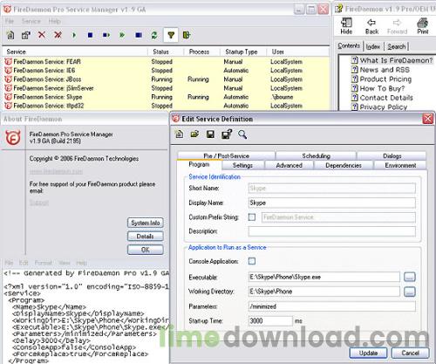Screen dimensions: 436x364
Task: Toggle the yellow filter funnel icon
Action: 171,35
